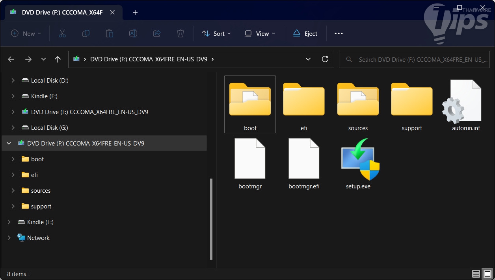Click the Share icon in toolbar
495x280 pixels.
157,34
